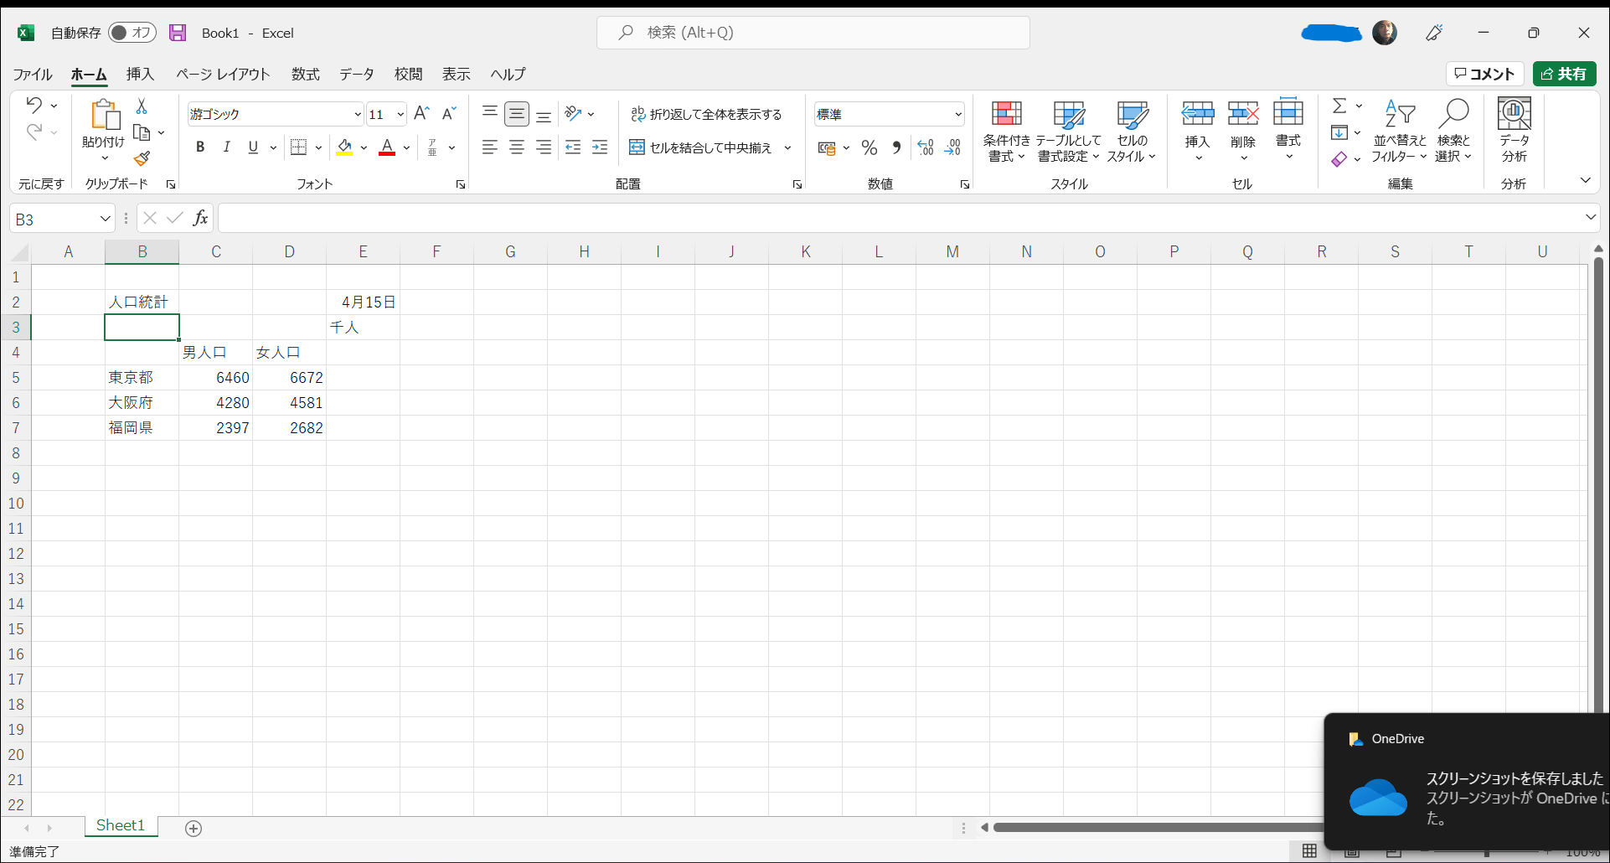Click the Format Painter brush icon
This screenshot has width=1610, height=863.
coord(142,158)
